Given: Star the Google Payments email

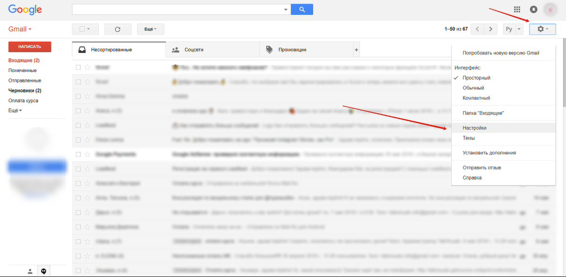Looking at the screenshot, I should coord(87,154).
